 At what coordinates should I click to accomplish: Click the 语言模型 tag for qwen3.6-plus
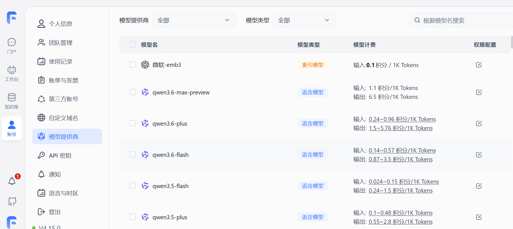tap(313, 123)
